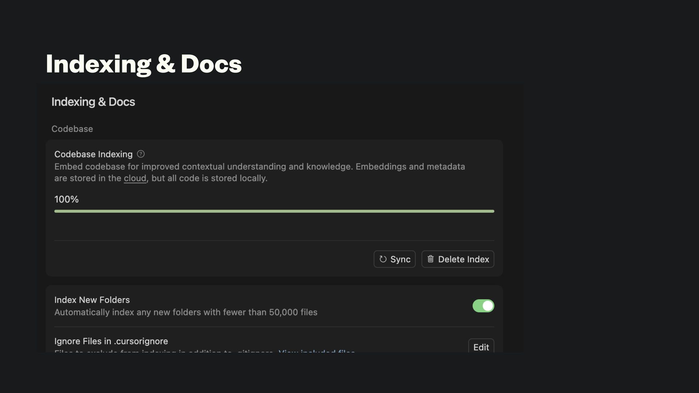This screenshot has height=393, width=699.
Task: Open the underlined cloud link
Action: click(135, 178)
